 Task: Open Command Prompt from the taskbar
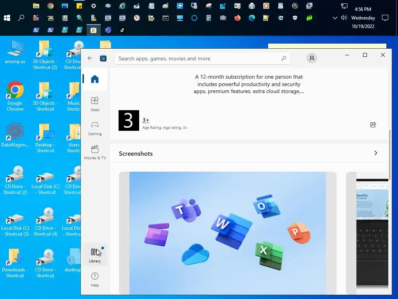(166, 18)
